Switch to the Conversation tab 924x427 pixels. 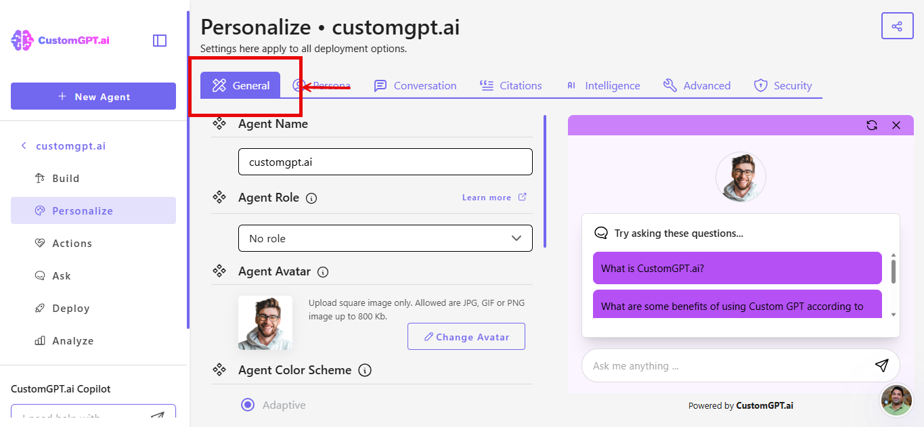click(416, 85)
